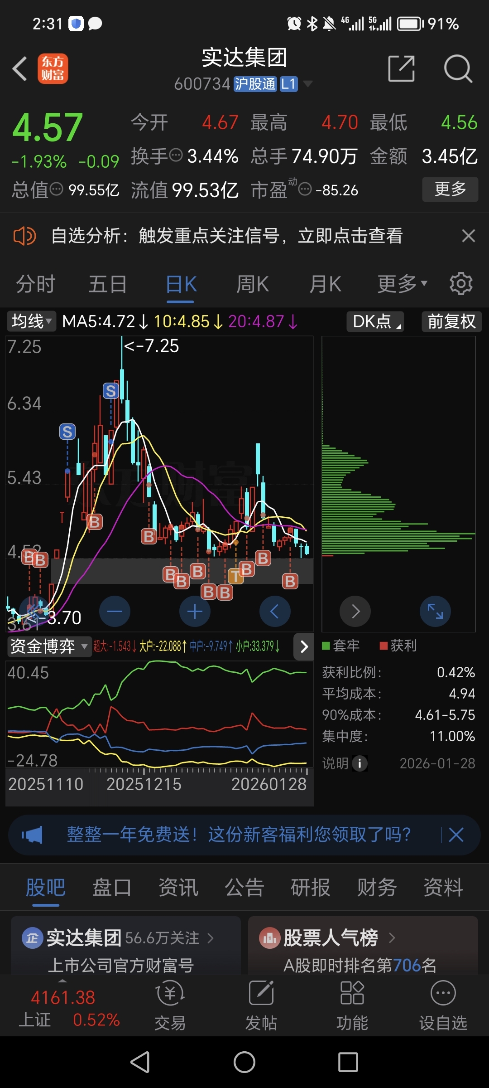The height and width of the screenshot is (1088, 489).
Task: Open the 公告 tab
Action: [244, 887]
